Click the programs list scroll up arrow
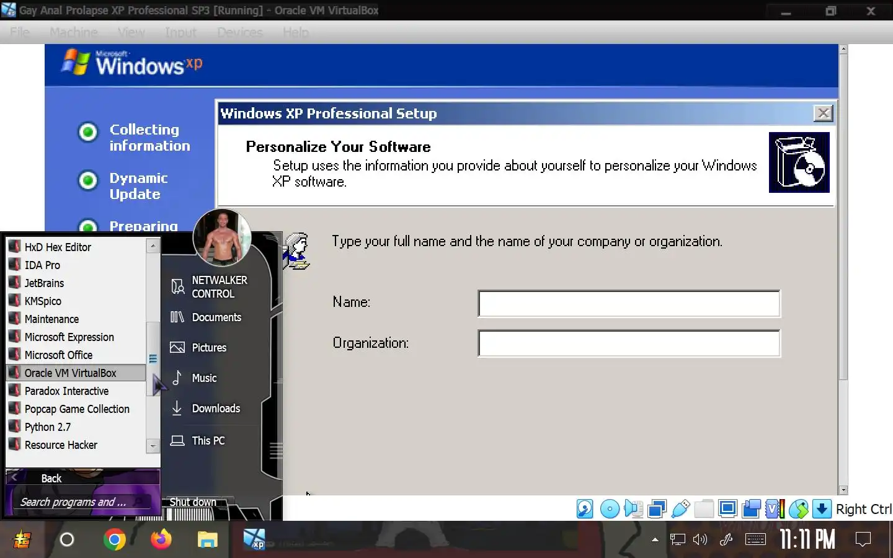Image resolution: width=893 pixels, height=558 pixels. point(153,246)
